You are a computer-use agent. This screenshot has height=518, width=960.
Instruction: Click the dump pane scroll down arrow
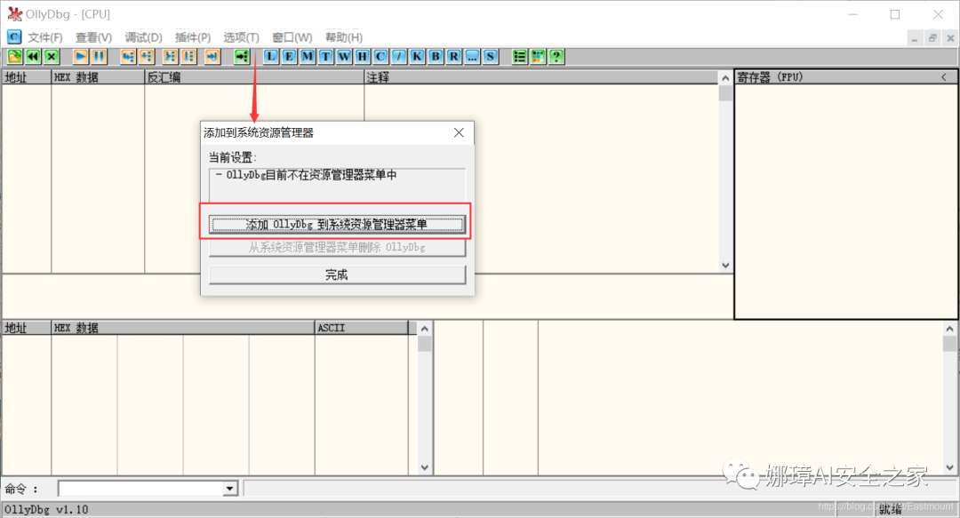click(424, 467)
